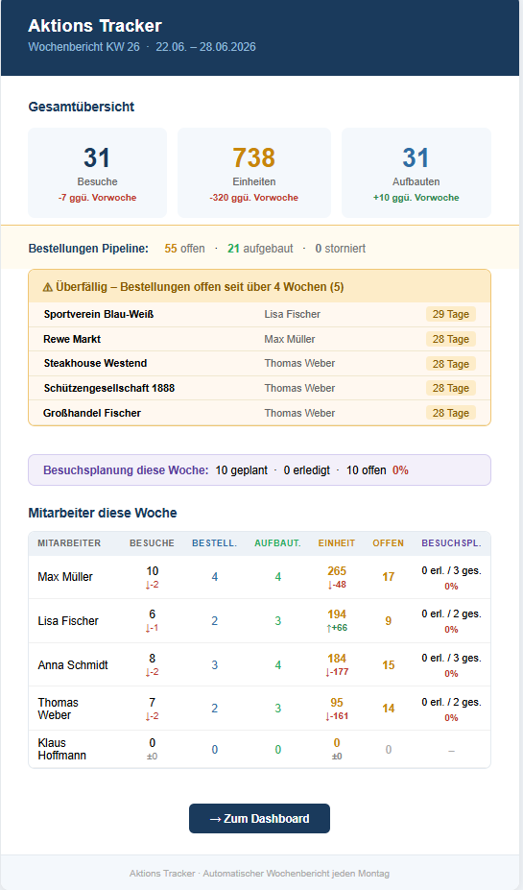Select the Steakhouse Westend overdue entry
Image resolution: width=523 pixels, height=890 pixels.
point(259,363)
